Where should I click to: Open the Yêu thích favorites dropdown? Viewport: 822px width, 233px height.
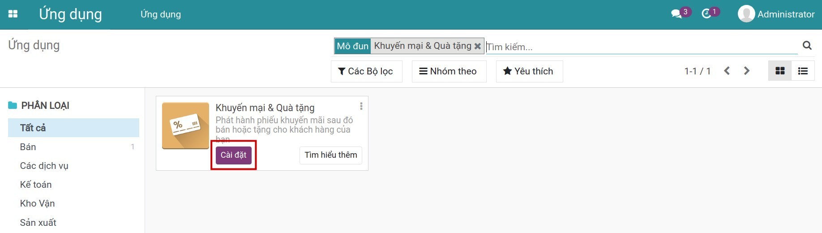tap(529, 71)
